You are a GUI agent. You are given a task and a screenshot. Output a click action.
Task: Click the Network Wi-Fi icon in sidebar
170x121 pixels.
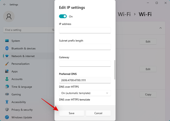click(x=7, y=56)
